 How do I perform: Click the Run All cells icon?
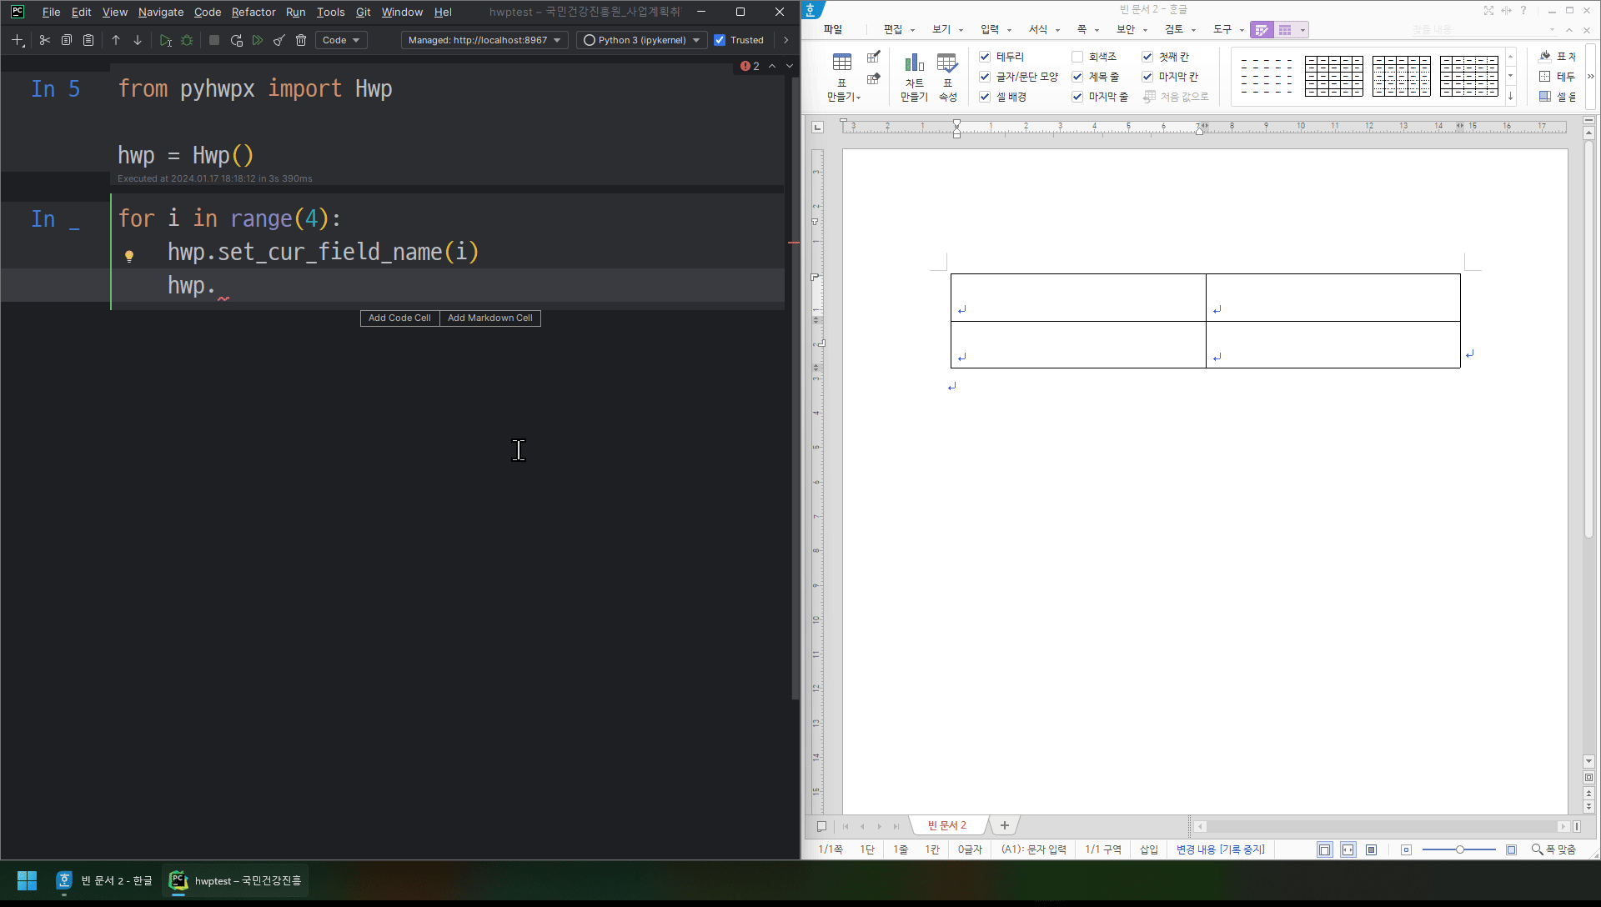(x=258, y=40)
